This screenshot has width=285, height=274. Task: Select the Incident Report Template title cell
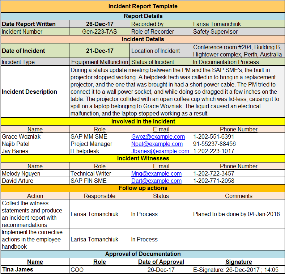click(142, 6)
